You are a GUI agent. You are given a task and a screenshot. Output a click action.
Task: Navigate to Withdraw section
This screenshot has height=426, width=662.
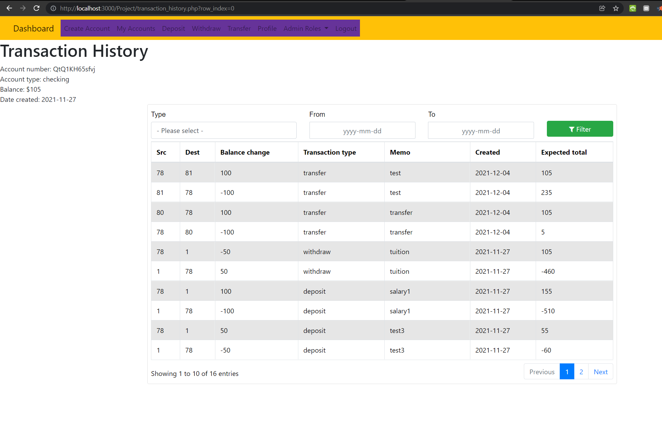(206, 28)
